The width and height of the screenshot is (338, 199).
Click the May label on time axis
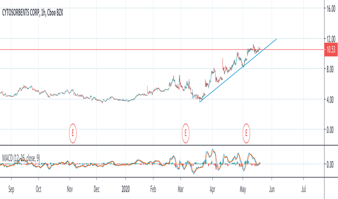tap(243, 190)
